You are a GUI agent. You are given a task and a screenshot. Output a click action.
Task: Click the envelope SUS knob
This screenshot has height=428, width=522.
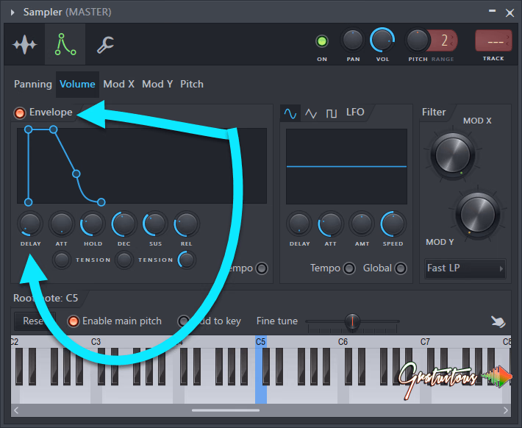(x=155, y=223)
